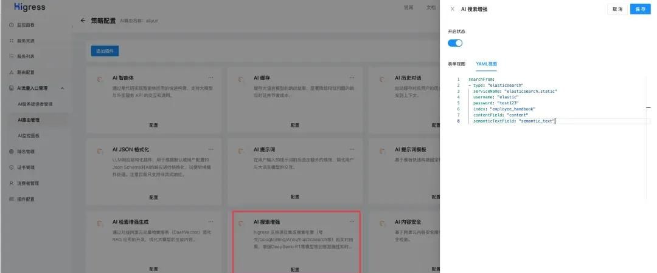Screen dimensions: 657x273
Task: Click the 服务列表 sidebar icon
Action: coord(12,56)
